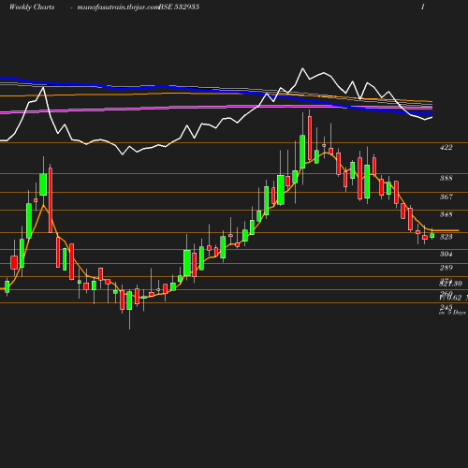Click the munafasutra website name in the header
468x468 pixels.
pos(118,7)
